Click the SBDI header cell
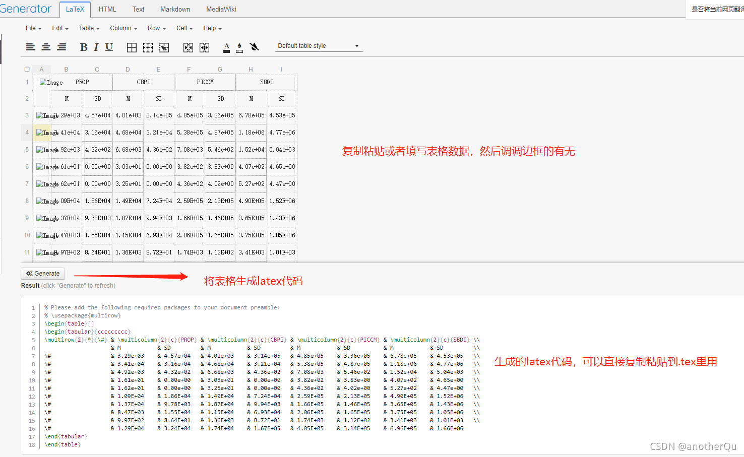Viewport: 744px width, 457px height. (x=267, y=82)
